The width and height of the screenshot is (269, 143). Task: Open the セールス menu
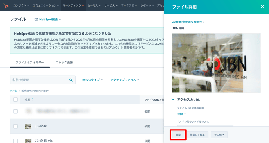coord(94,5)
